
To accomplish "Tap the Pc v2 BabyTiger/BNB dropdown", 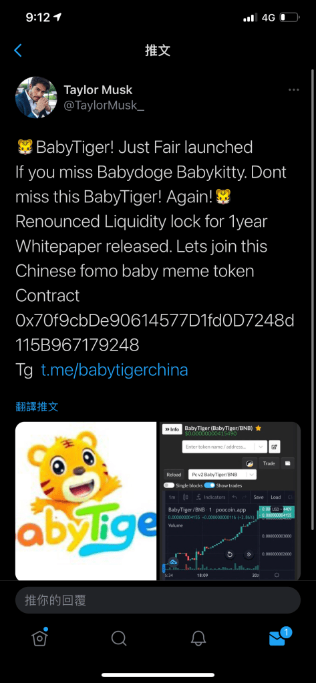I will [x=222, y=474].
